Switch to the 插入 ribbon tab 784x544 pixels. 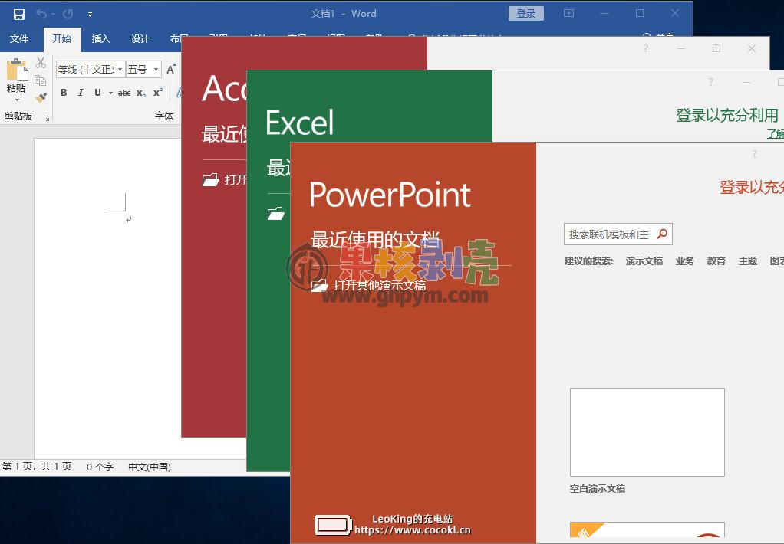point(100,38)
